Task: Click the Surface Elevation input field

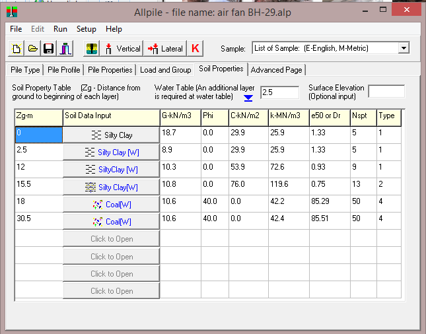Action: coord(386,91)
